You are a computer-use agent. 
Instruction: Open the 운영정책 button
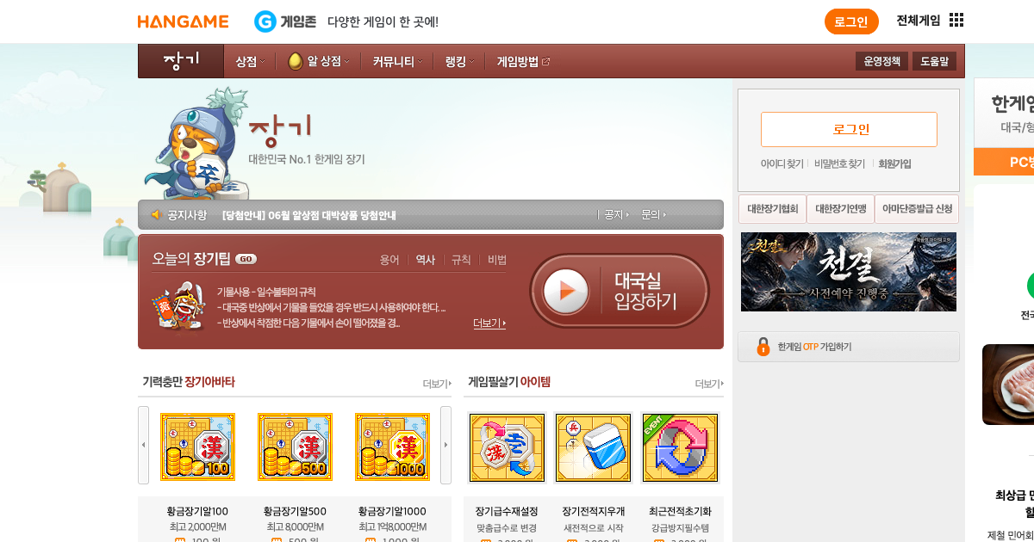point(881,61)
